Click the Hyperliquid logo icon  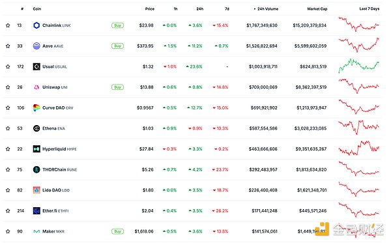coord(36,149)
